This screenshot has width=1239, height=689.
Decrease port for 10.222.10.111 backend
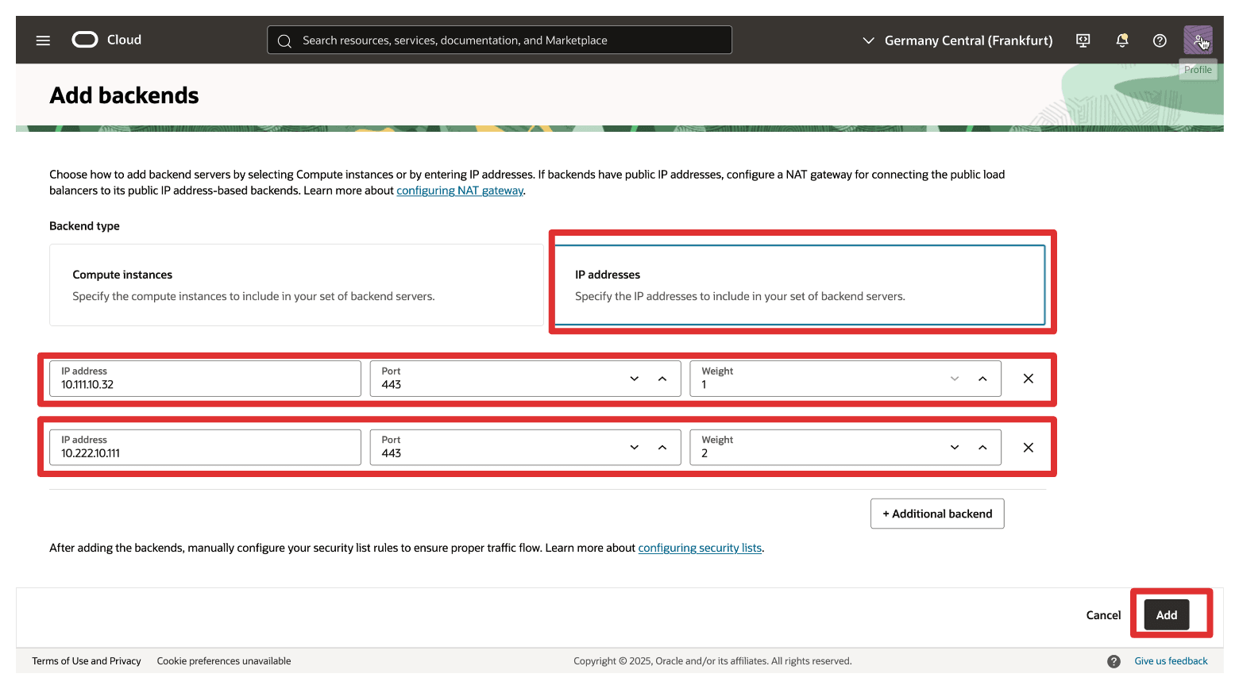634,448
